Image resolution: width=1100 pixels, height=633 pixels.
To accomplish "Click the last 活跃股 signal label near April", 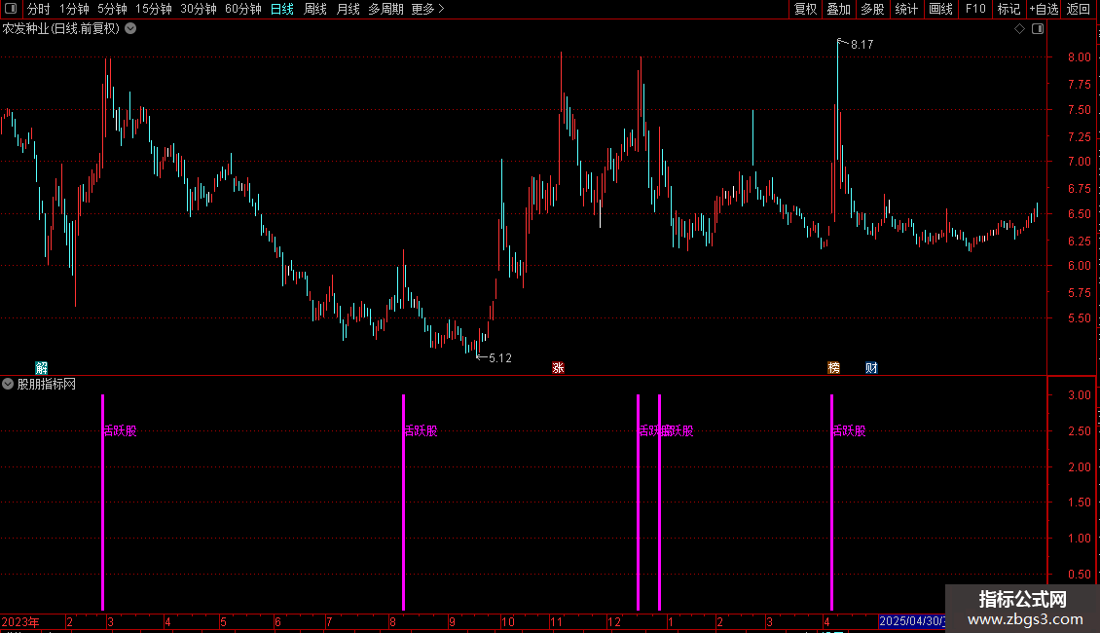I will [x=850, y=430].
